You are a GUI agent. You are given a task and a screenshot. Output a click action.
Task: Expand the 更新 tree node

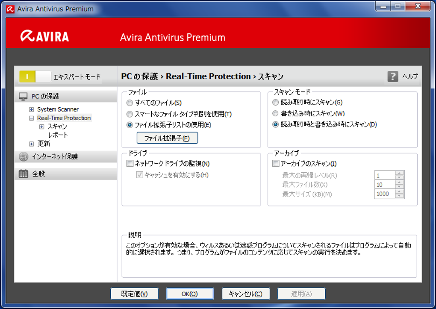[x=32, y=144]
